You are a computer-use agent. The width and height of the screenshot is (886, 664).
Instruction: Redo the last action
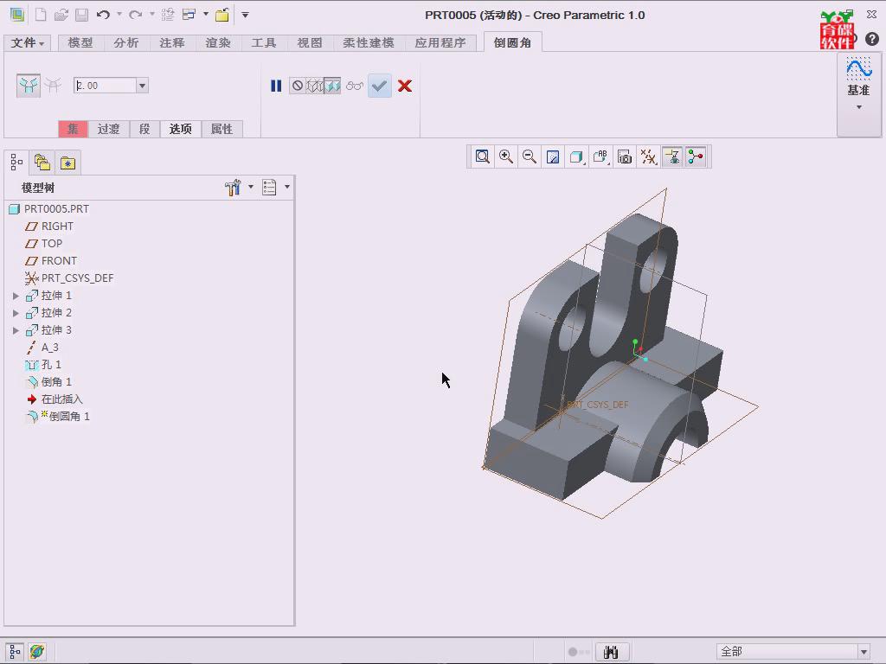pos(136,15)
